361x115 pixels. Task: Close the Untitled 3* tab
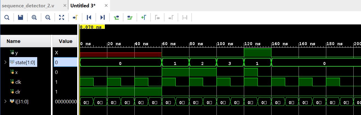[x=106, y=6]
